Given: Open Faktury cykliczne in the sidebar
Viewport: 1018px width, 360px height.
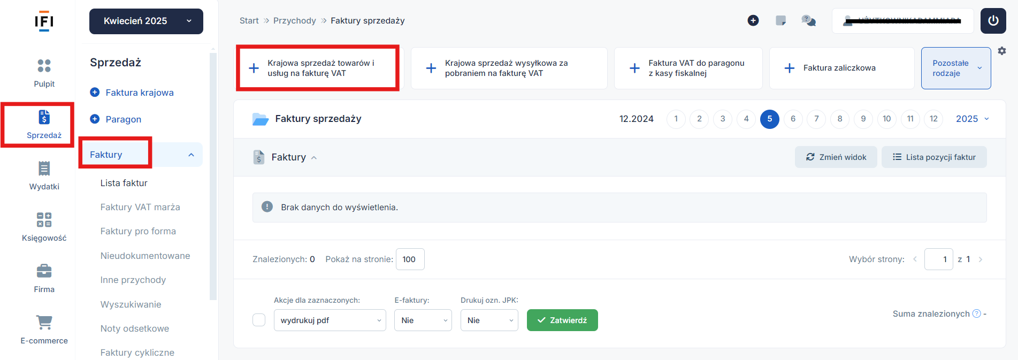Looking at the screenshot, I should pyautogui.click(x=137, y=353).
